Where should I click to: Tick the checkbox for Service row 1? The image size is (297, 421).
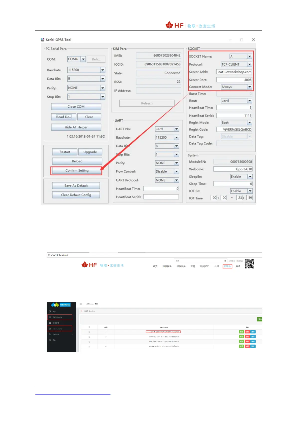coord(89,332)
